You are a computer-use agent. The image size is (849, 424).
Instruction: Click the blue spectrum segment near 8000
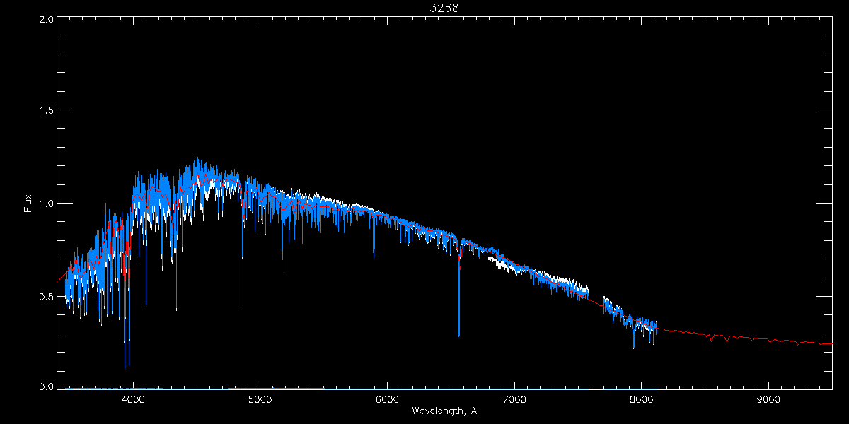642,324
